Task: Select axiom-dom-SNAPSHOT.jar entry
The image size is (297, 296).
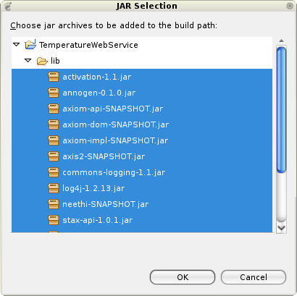Action: click(116, 124)
